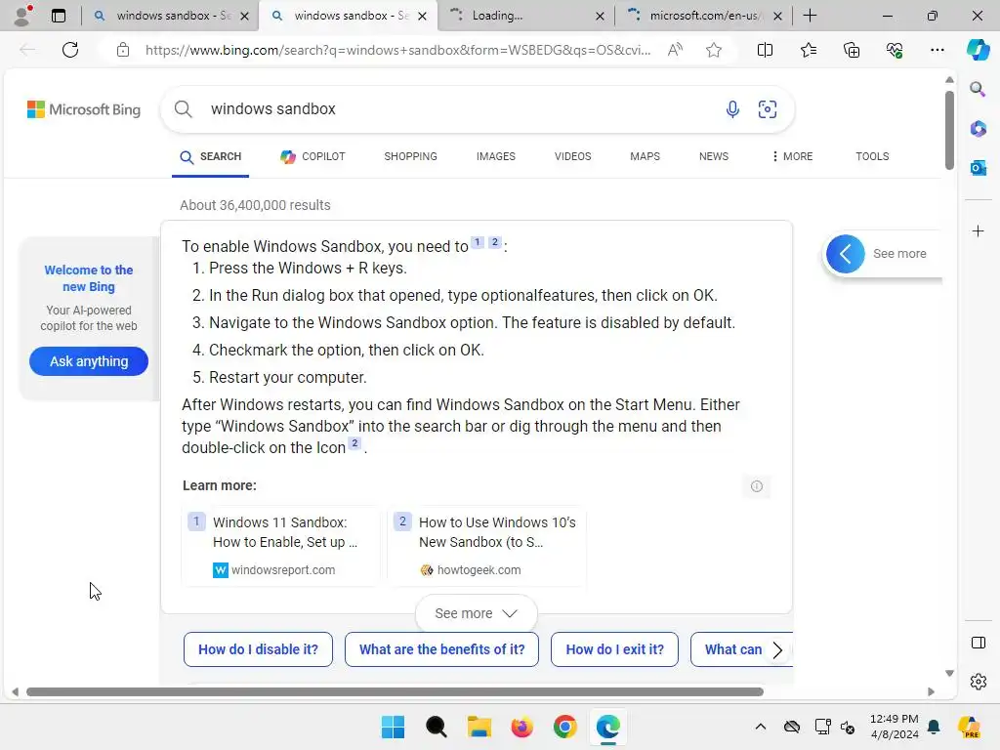The height and width of the screenshot is (750, 1000).
Task: Refresh the current page
Action: pos(70,50)
